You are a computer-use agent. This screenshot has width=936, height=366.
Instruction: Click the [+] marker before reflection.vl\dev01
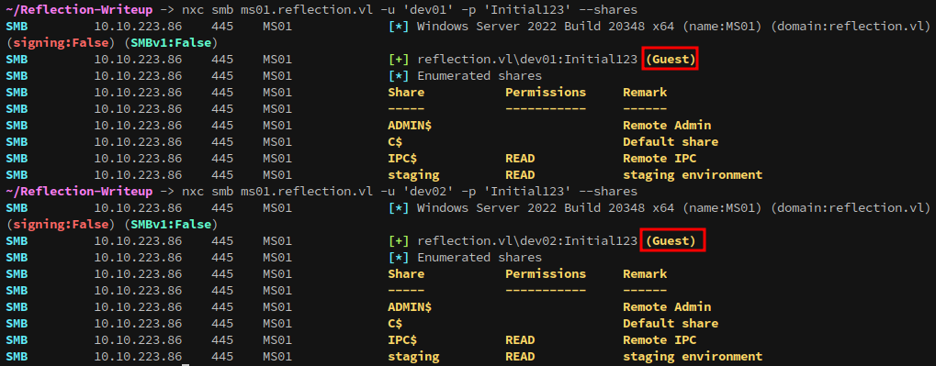click(398, 60)
